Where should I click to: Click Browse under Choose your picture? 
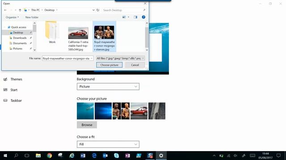[x=87, y=125]
